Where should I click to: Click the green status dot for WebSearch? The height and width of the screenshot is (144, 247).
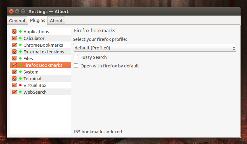point(20,92)
